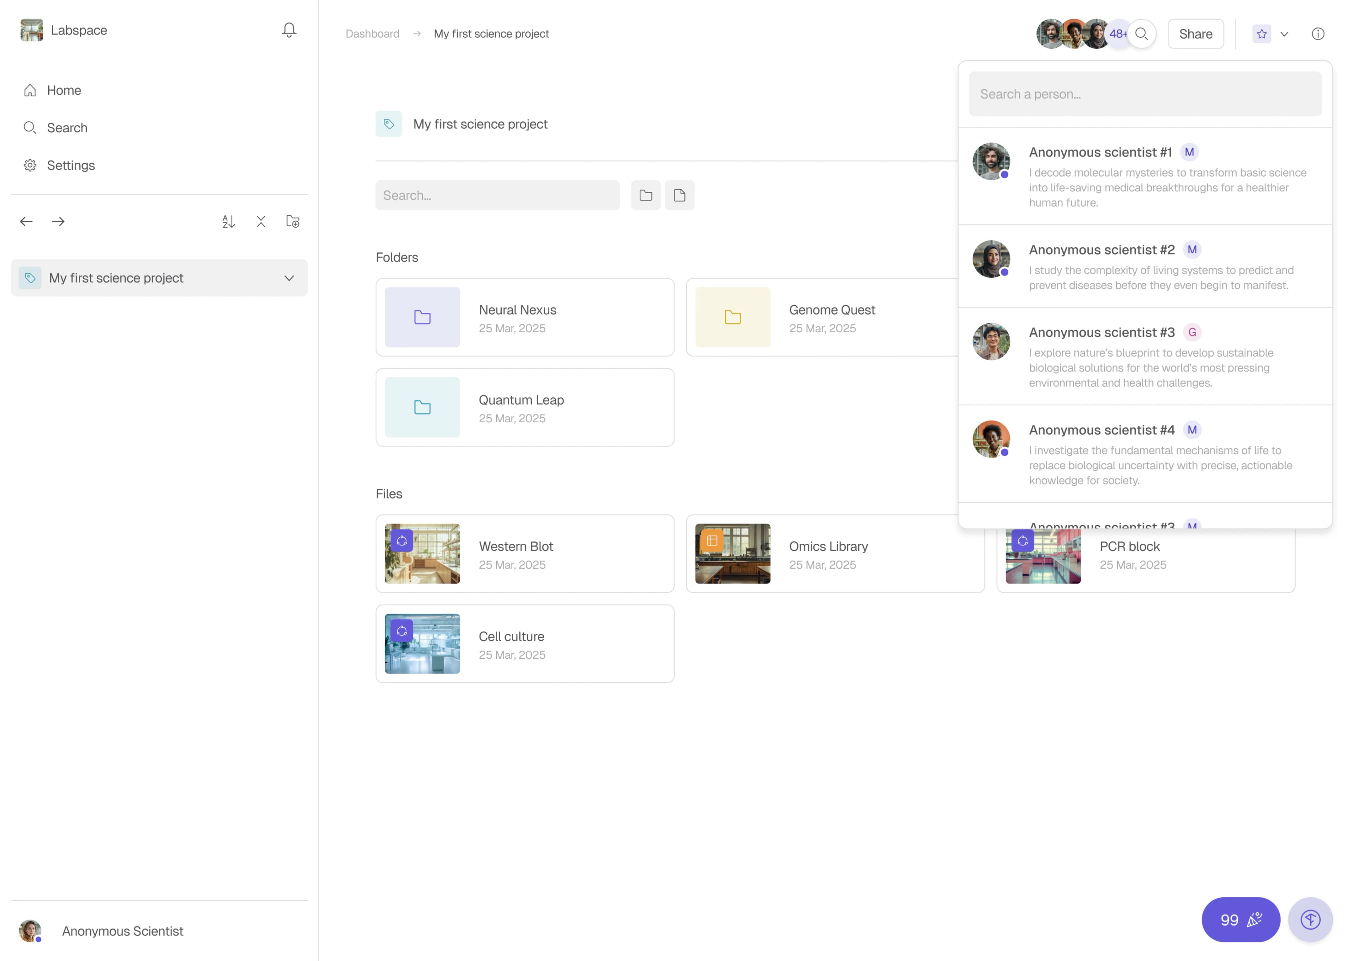Image resolution: width=1352 pixels, height=961 pixels.
Task: Click the Files section heading
Action: 389,493
